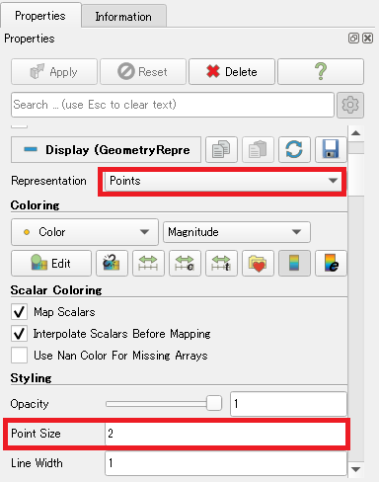Screen dimensions: 379x482
Task: Open the Representation dropdown showing Points
Action: [x=222, y=181]
